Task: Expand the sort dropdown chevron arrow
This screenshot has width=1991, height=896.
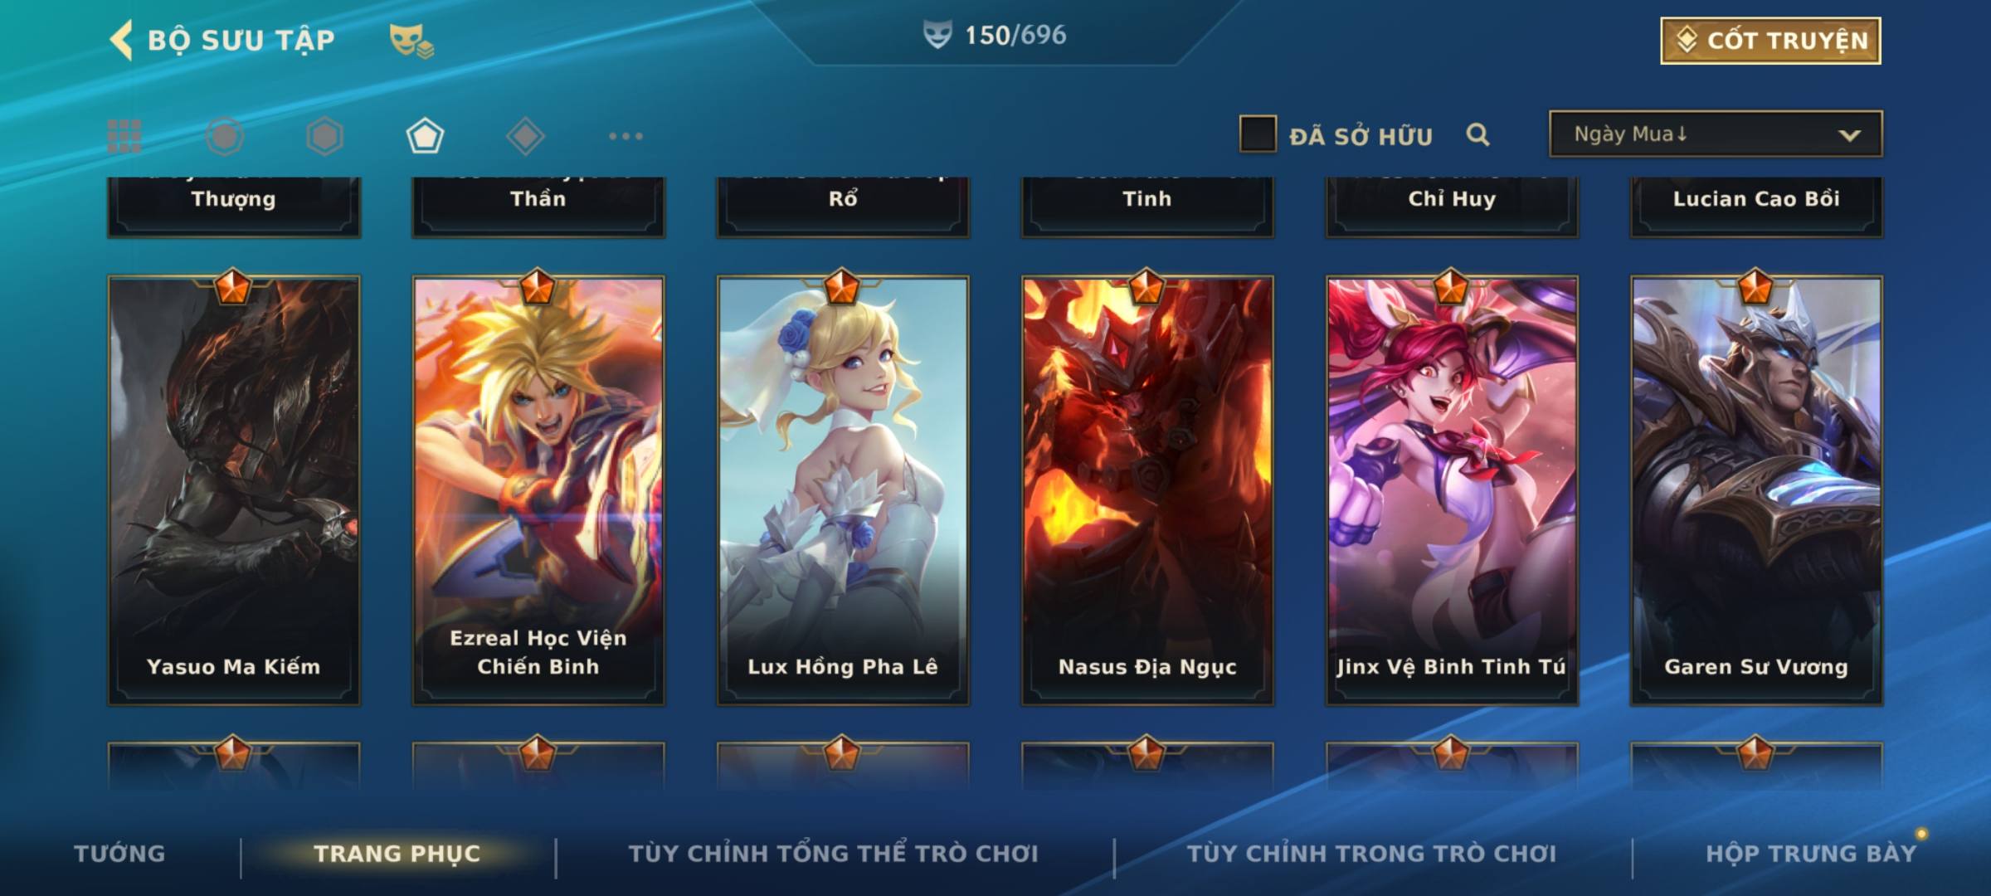Action: (x=1850, y=135)
